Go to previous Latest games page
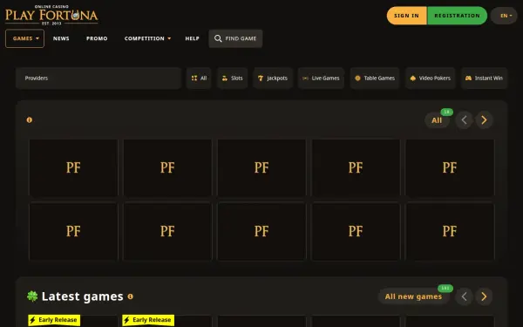The height and width of the screenshot is (327, 523). tap(464, 296)
